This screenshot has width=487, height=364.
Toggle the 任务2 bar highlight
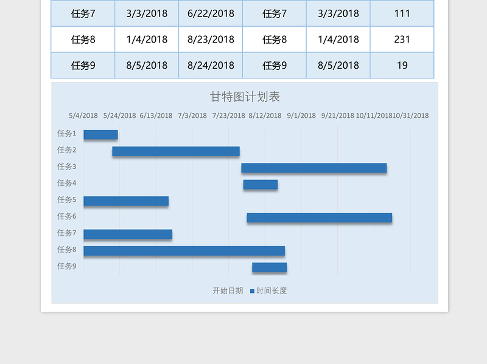point(177,150)
